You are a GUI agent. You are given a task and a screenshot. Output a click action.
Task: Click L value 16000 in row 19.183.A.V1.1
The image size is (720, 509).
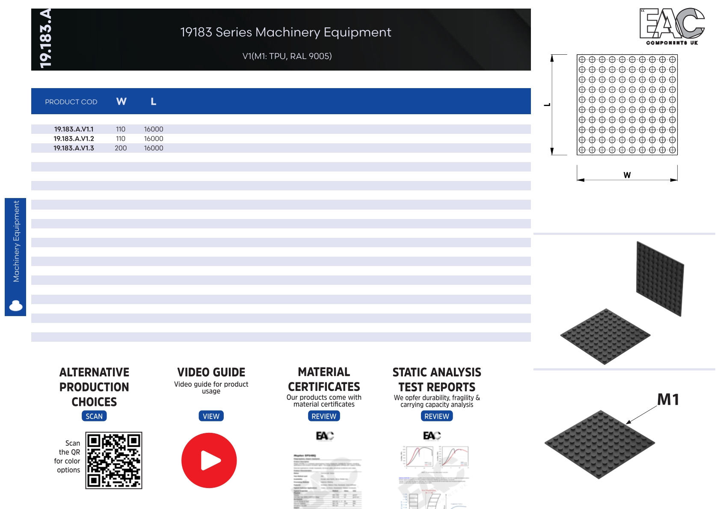click(154, 129)
